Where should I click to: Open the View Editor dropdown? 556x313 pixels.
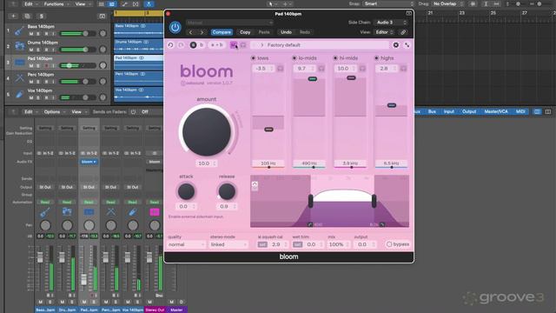point(384,32)
